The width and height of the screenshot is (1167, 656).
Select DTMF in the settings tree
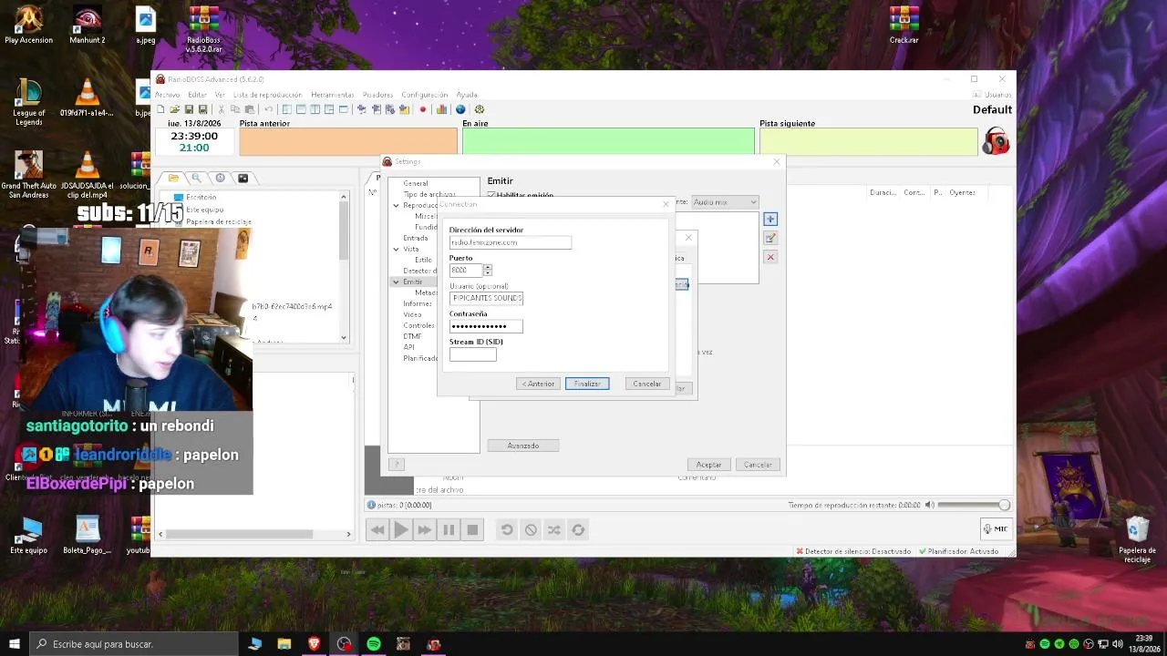[x=413, y=336]
